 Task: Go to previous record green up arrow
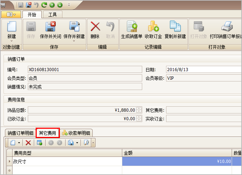(x=52, y=5)
